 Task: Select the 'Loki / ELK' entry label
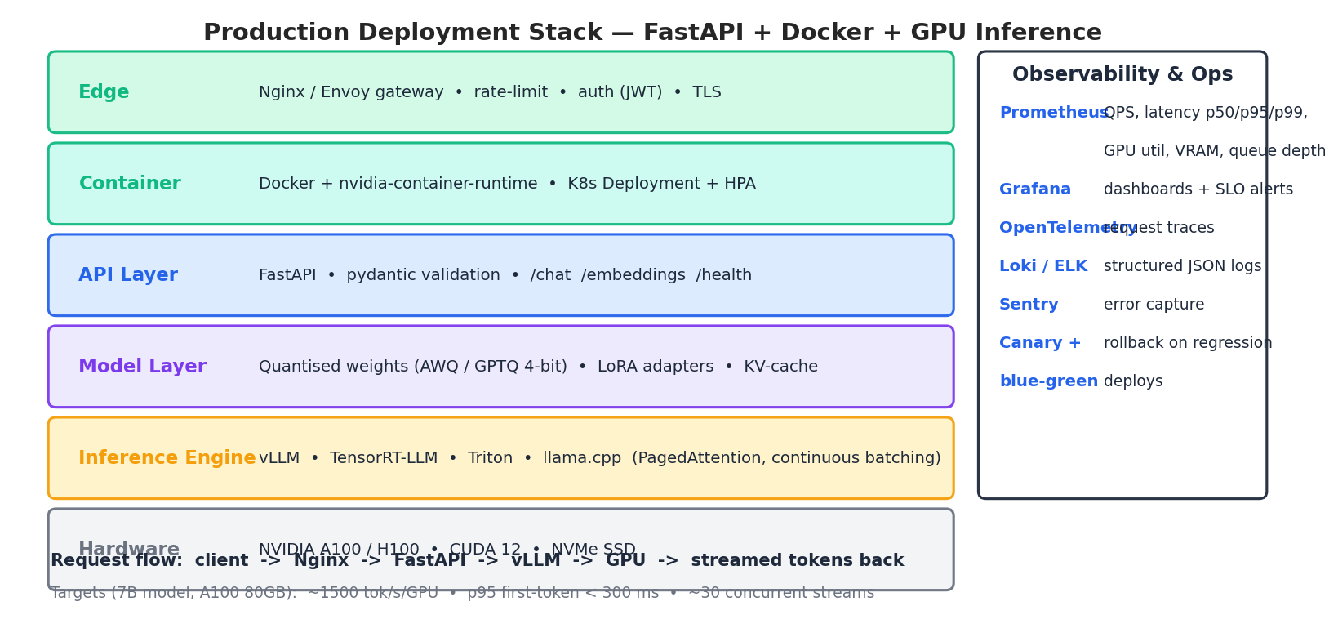pyautogui.click(x=1043, y=266)
